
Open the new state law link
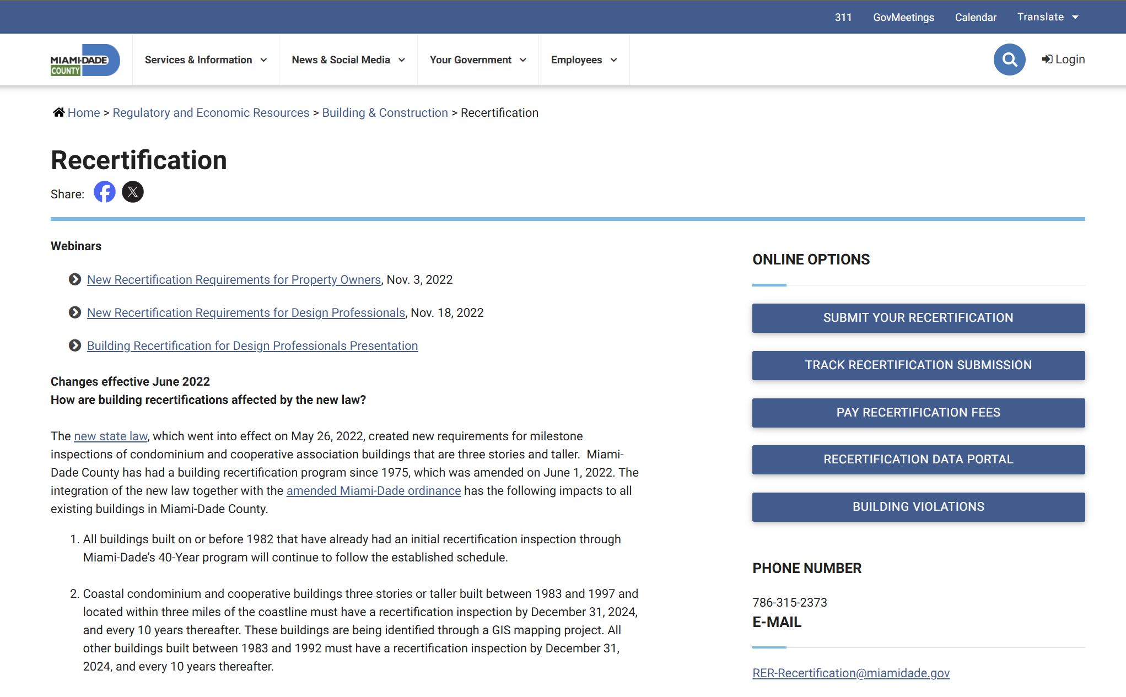[x=111, y=436]
